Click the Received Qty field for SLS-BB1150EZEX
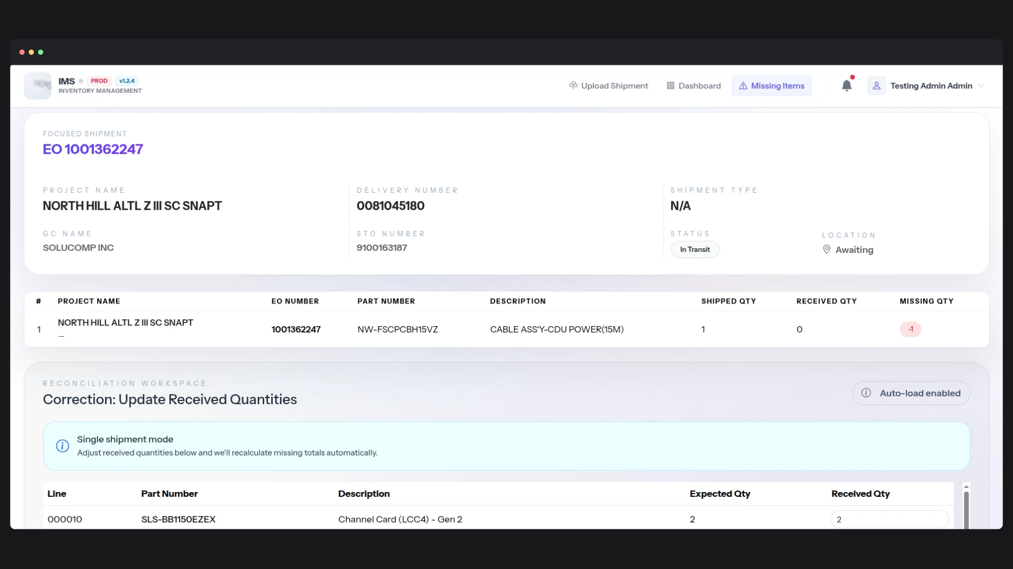This screenshot has height=569, width=1013. (890, 519)
